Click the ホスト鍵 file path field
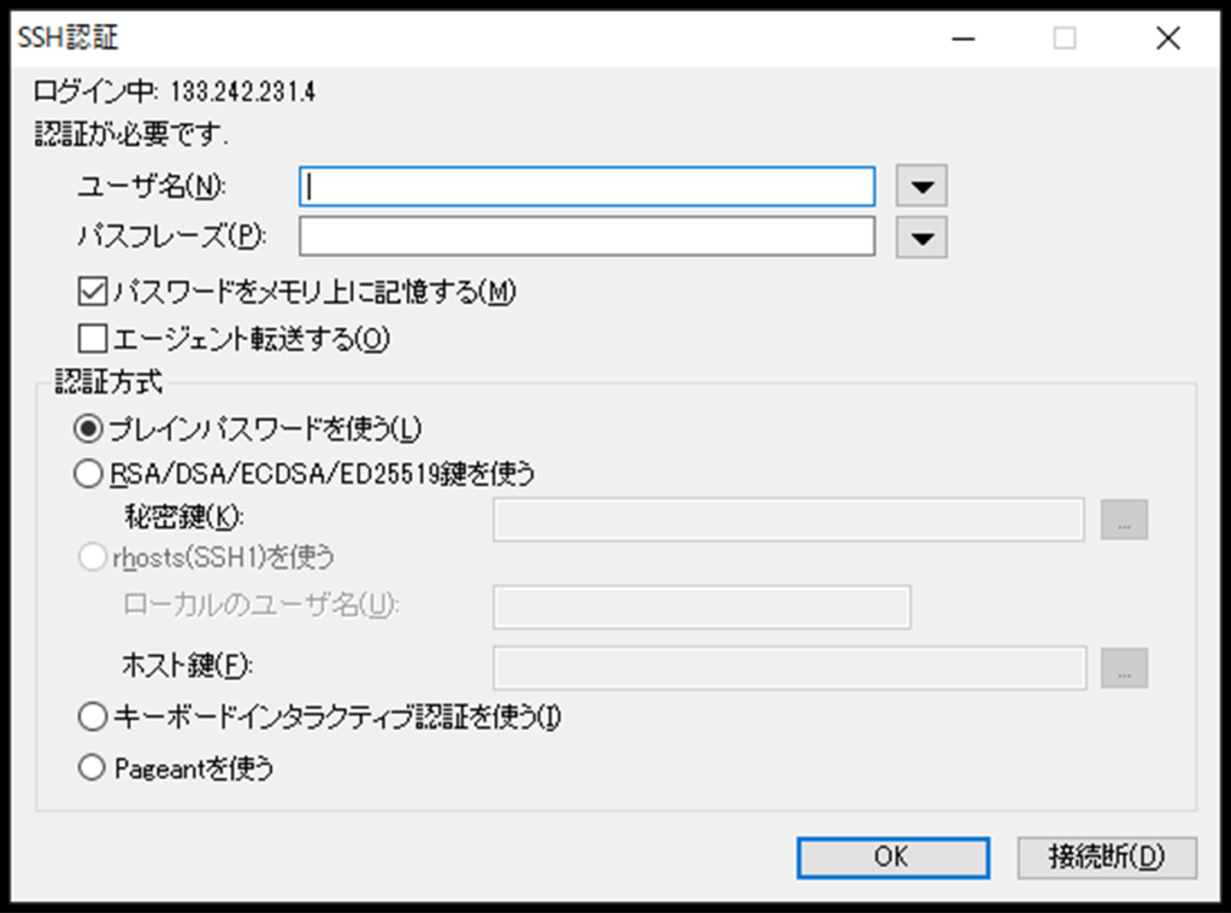1231x913 pixels. point(788,668)
